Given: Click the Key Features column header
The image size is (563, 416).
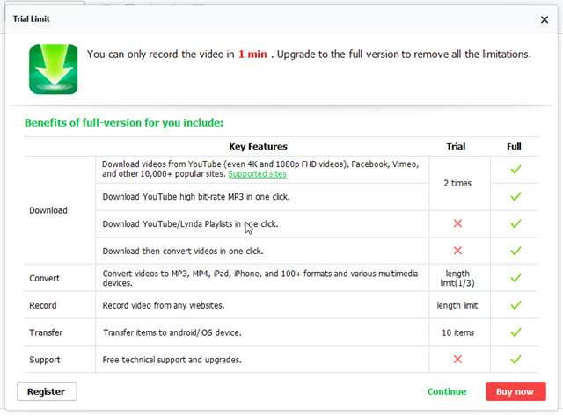Looking at the screenshot, I should point(258,146).
